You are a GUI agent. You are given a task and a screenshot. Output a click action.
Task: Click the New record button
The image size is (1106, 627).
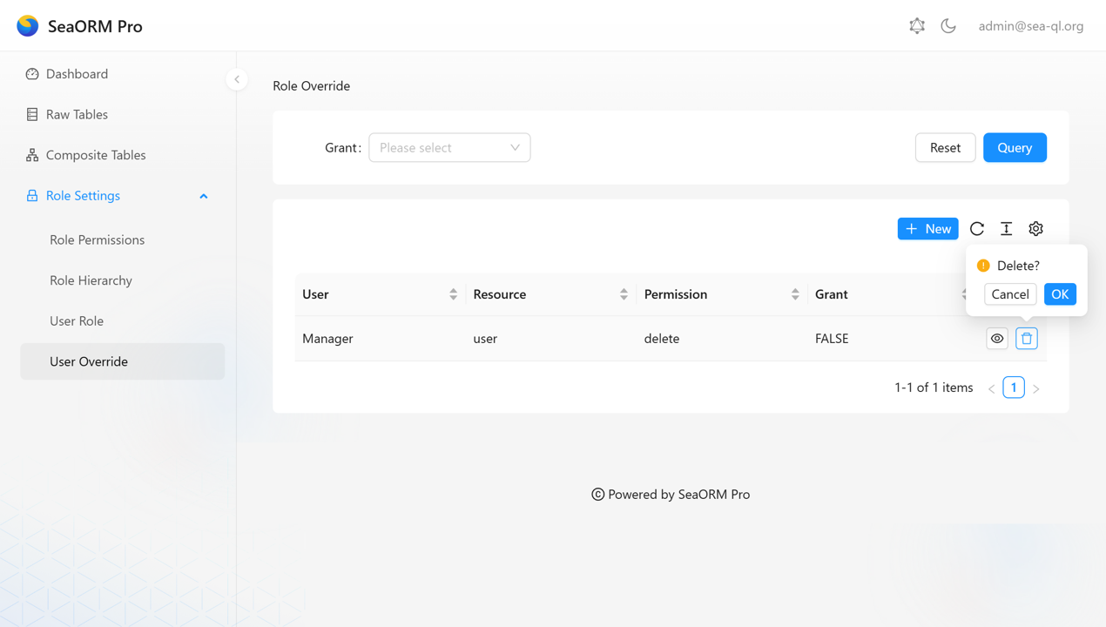pos(927,229)
